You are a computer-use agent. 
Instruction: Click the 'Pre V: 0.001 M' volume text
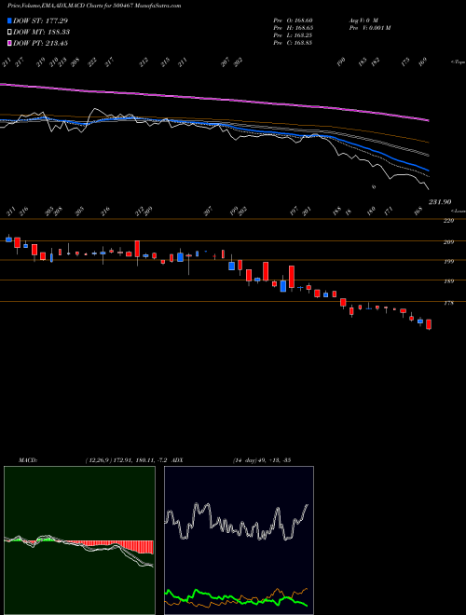tap(369, 28)
